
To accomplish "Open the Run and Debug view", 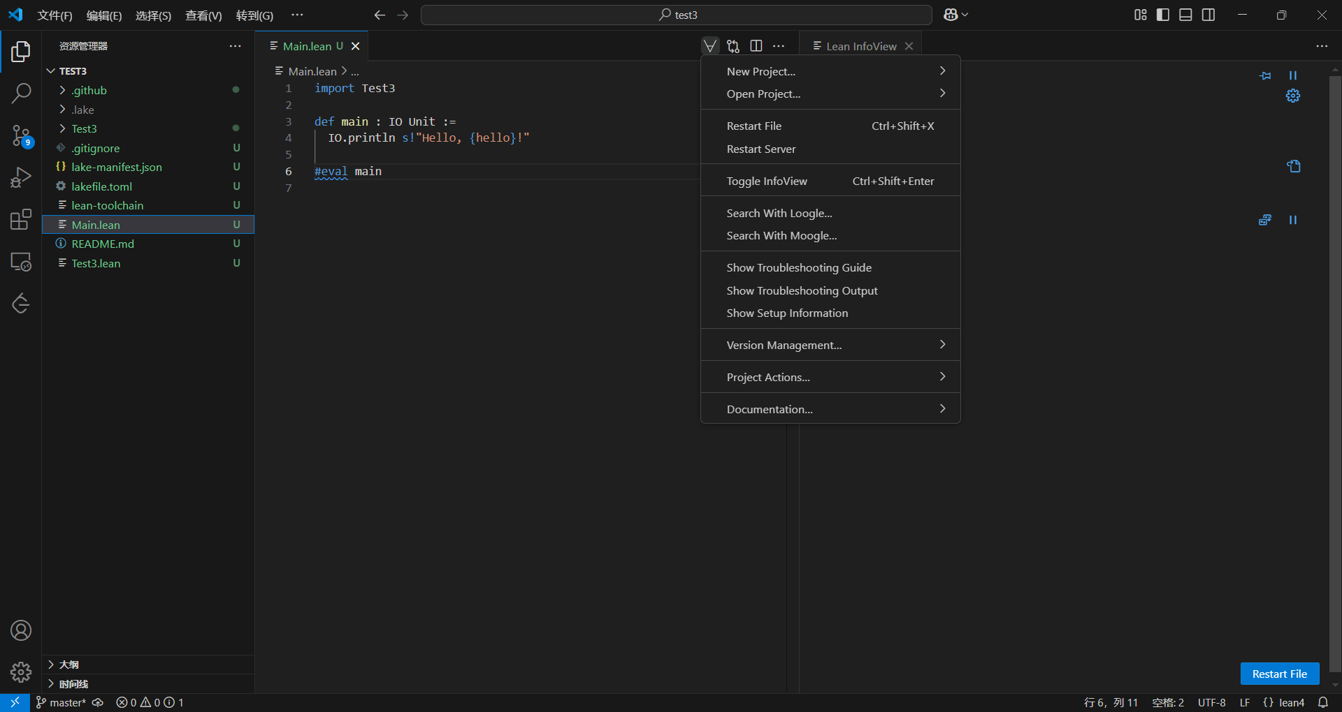I will [x=21, y=177].
